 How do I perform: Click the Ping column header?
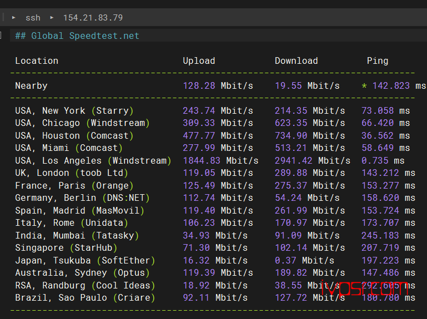pyautogui.click(x=378, y=60)
